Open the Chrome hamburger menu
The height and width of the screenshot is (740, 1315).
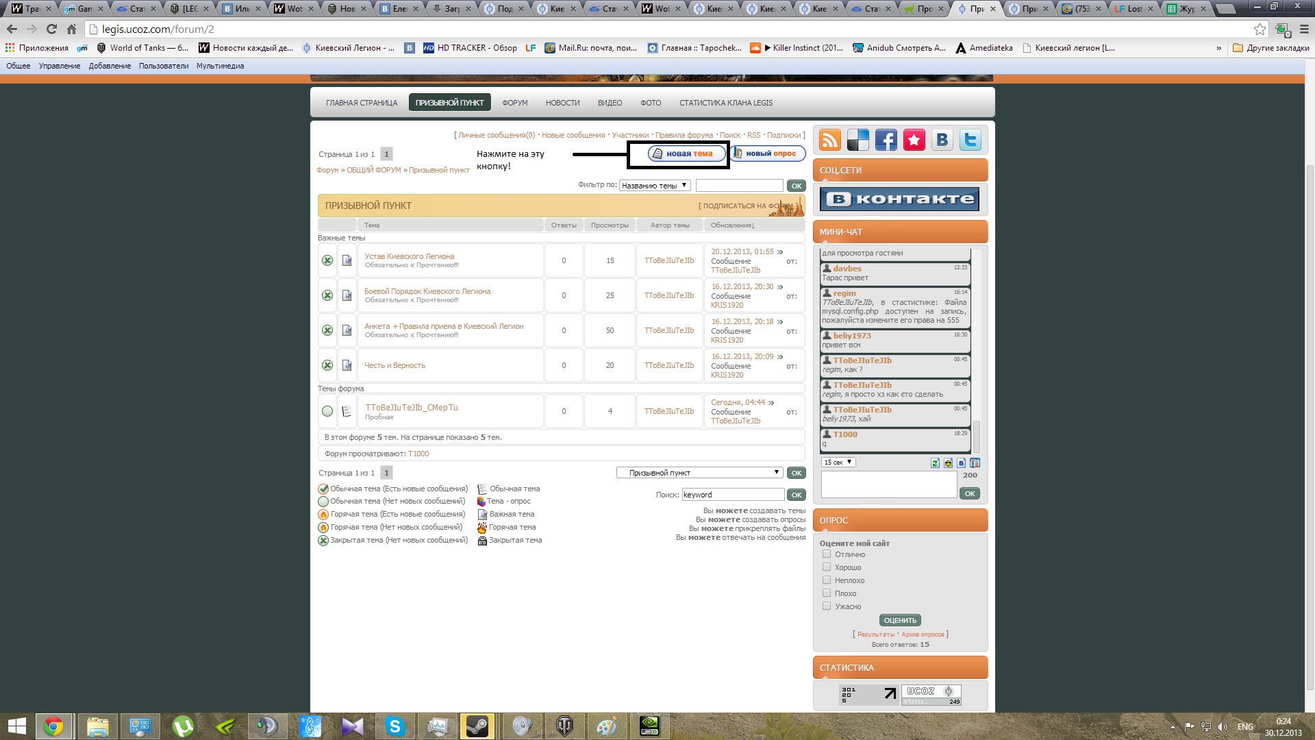[1304, 29]
